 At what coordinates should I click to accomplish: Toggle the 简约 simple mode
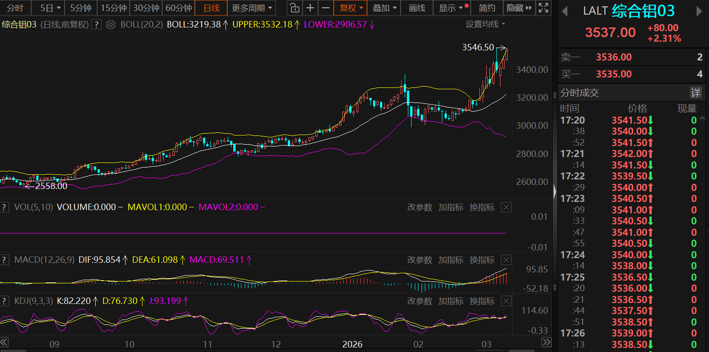click(x=487, y=8)
